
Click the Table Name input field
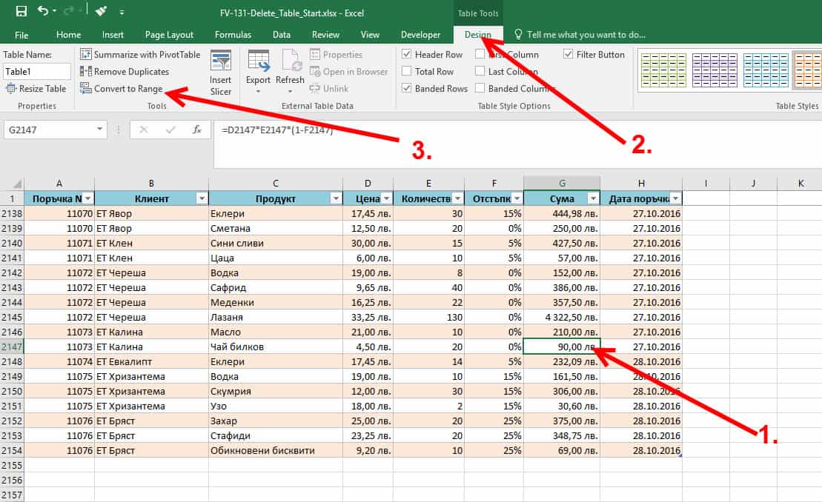click(x=37, y=72)
